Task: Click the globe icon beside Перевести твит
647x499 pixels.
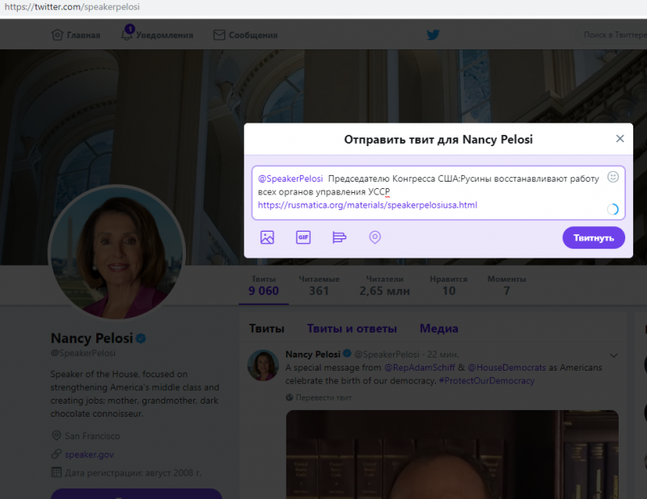Action: [290, 397]
